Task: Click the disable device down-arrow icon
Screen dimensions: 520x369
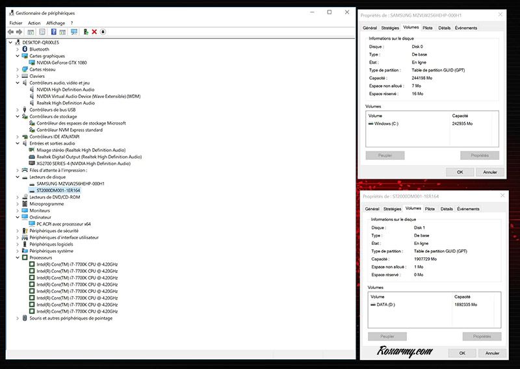Action: 103,31
